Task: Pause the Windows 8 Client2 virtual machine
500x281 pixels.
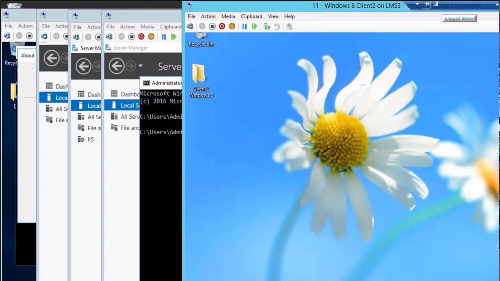Action: [x=245, y=27]
